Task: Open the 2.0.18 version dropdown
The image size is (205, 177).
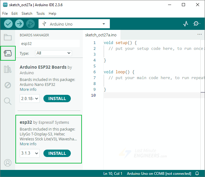Action: 30,99
